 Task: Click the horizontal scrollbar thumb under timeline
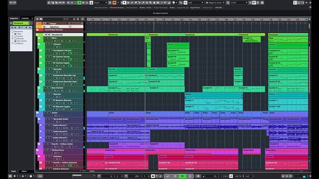coord(92,171)
